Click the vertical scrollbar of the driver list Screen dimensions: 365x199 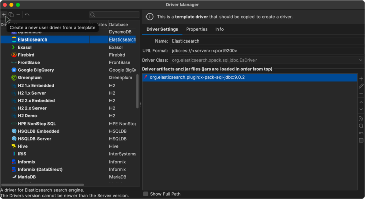pyautogui.click(x=137, y=91)
